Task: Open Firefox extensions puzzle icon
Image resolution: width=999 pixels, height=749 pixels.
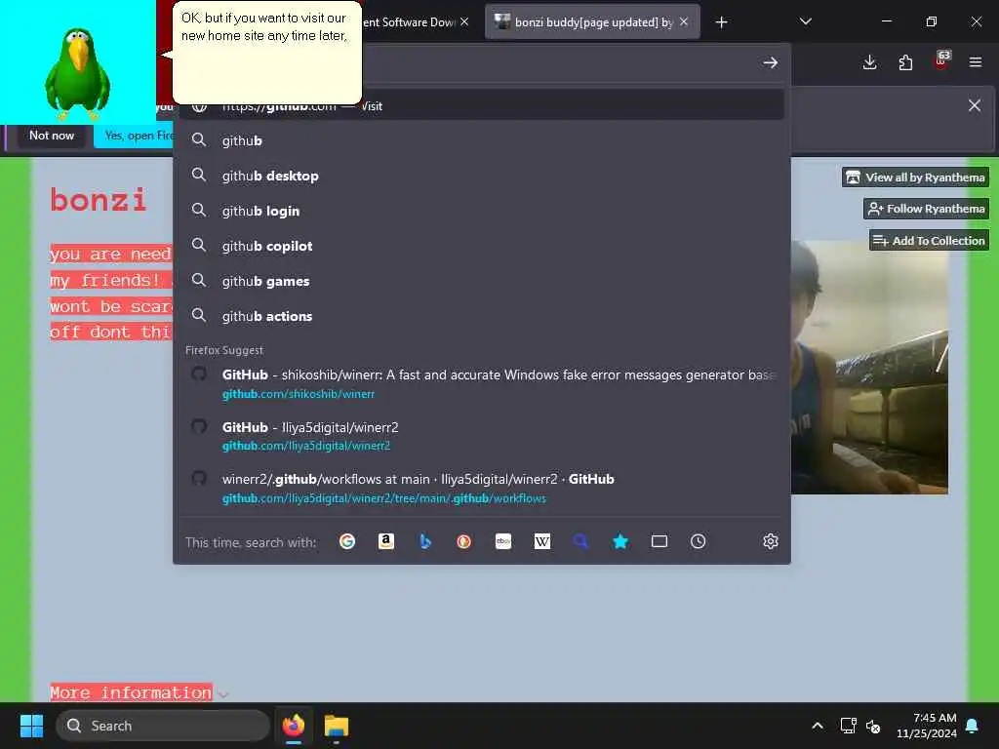Action: click(905, 62)
